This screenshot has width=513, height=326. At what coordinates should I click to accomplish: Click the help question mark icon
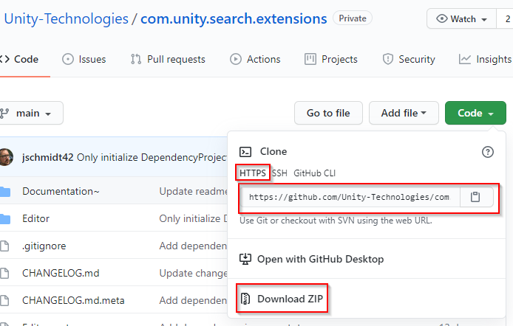[487, 152]
